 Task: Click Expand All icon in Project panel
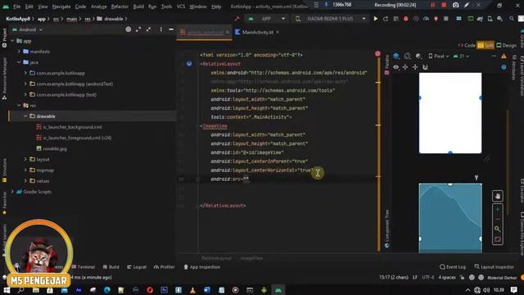pos(138,29)
